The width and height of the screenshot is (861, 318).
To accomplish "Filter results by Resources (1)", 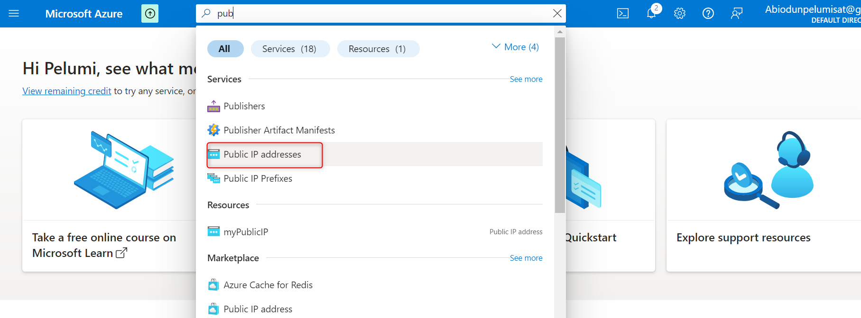I will pyautogui.click(x=378, y=49).
